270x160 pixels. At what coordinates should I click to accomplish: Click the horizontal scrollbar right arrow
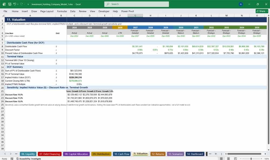pyautogui.click(x=265, y=154)
